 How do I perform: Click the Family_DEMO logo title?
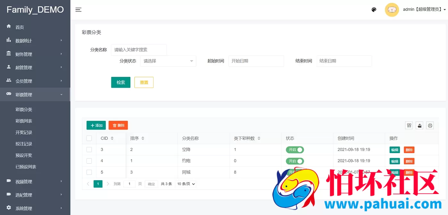(35, 10)
